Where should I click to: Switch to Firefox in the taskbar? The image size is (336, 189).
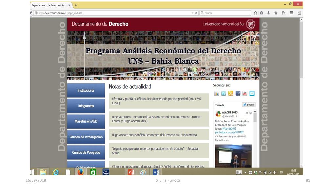[81, 172]
